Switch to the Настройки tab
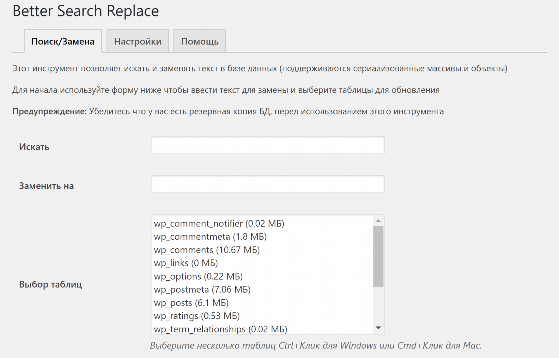559x358 pixels. [x=138, y=41]
